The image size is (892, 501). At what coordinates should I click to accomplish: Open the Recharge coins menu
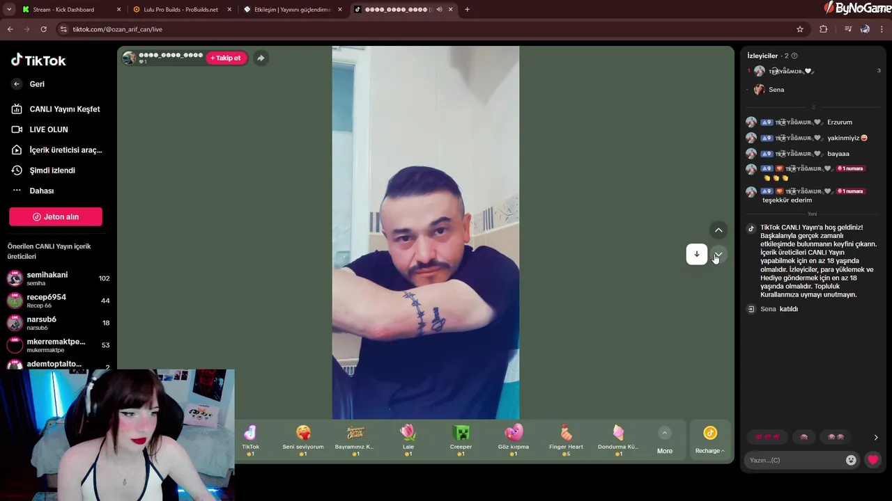pyautogui.click(x=710, y=440)
